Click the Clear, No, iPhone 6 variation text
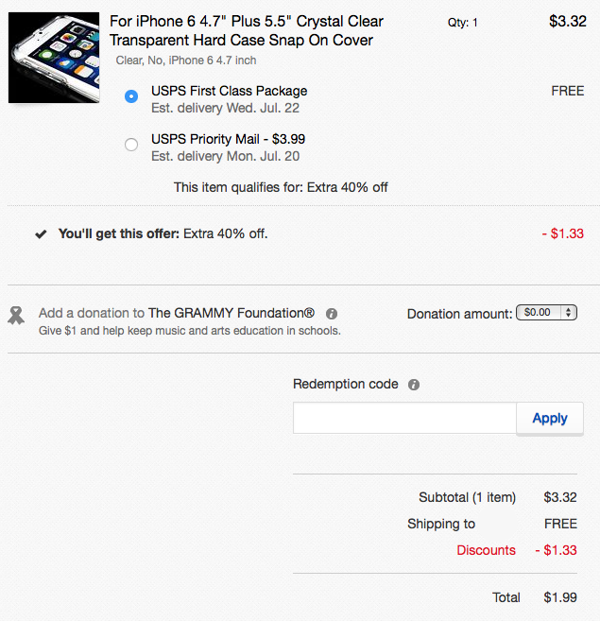The height and width of the screenshot is (621, 600). click(186, 60)
